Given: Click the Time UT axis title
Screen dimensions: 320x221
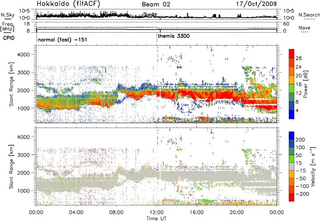Looking at the screenshot, I should coord(156,219).
